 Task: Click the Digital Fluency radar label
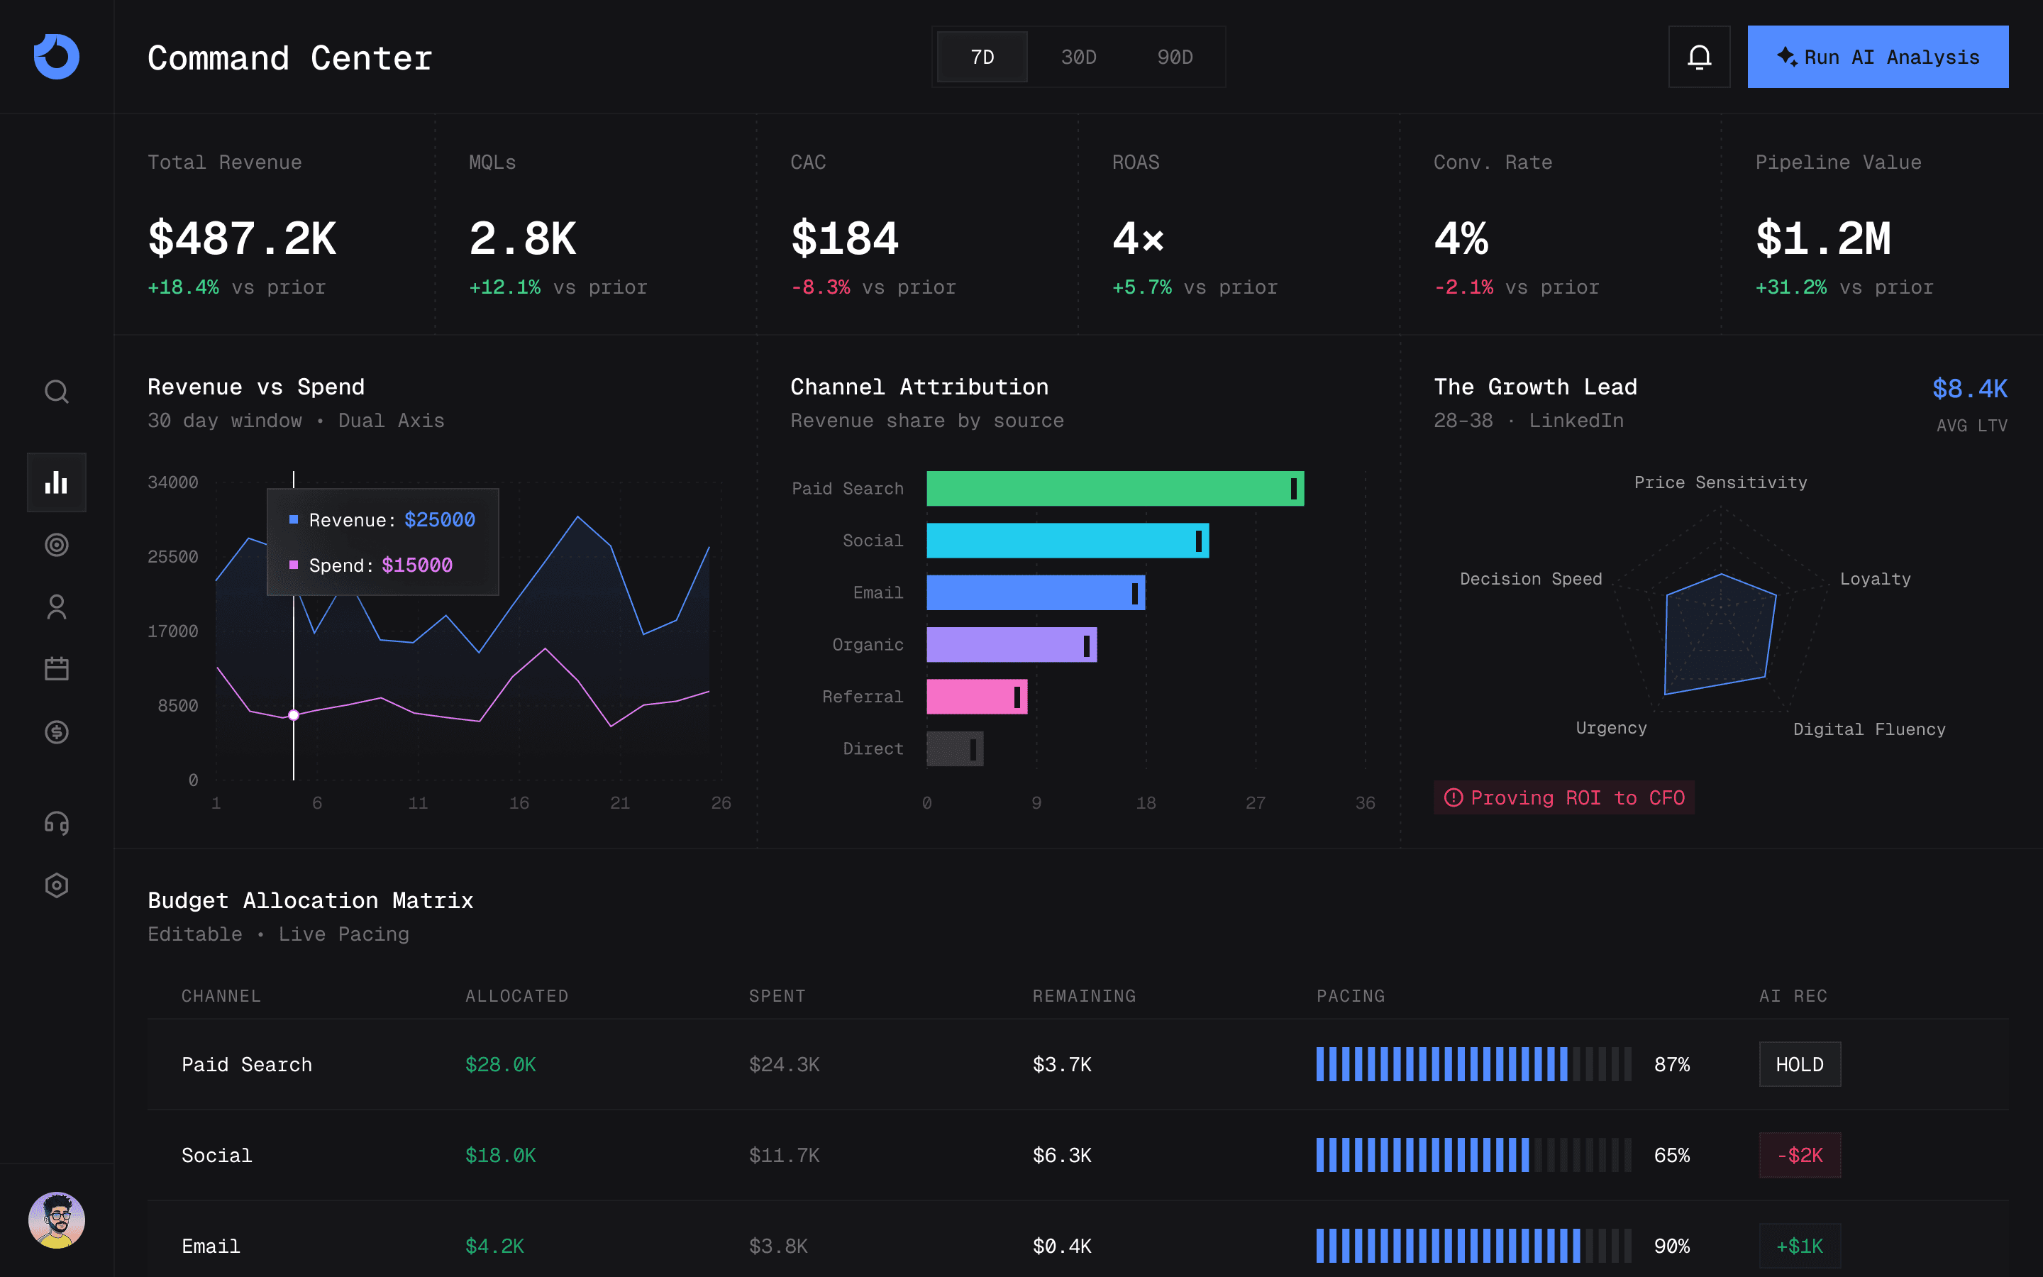(1869, 729)
